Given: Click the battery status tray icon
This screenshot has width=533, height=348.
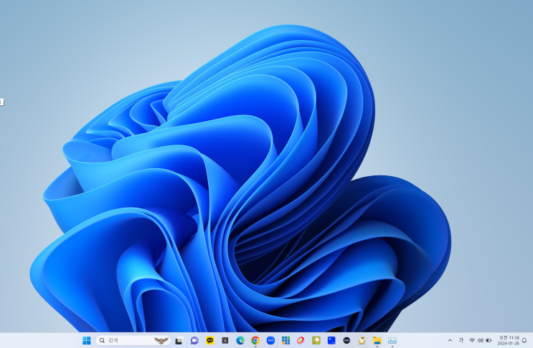Looking at the screenshot, I should 489,340.
